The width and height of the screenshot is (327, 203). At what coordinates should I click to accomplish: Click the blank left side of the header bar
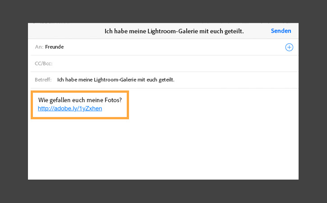[59, 31]
